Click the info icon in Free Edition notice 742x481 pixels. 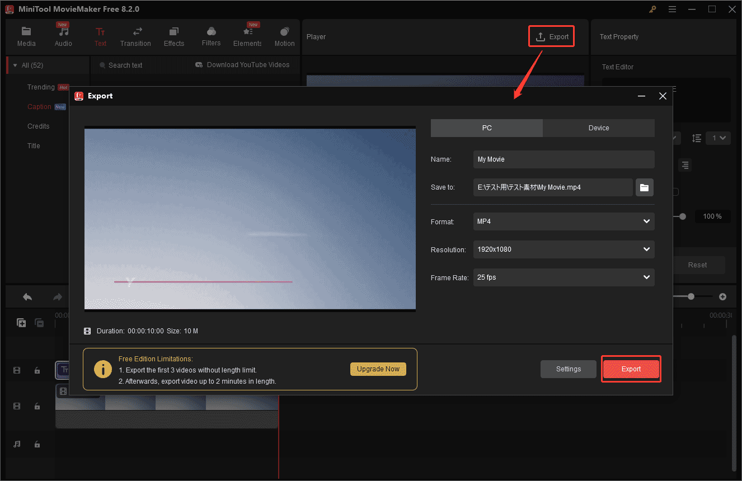pos(102,369)
